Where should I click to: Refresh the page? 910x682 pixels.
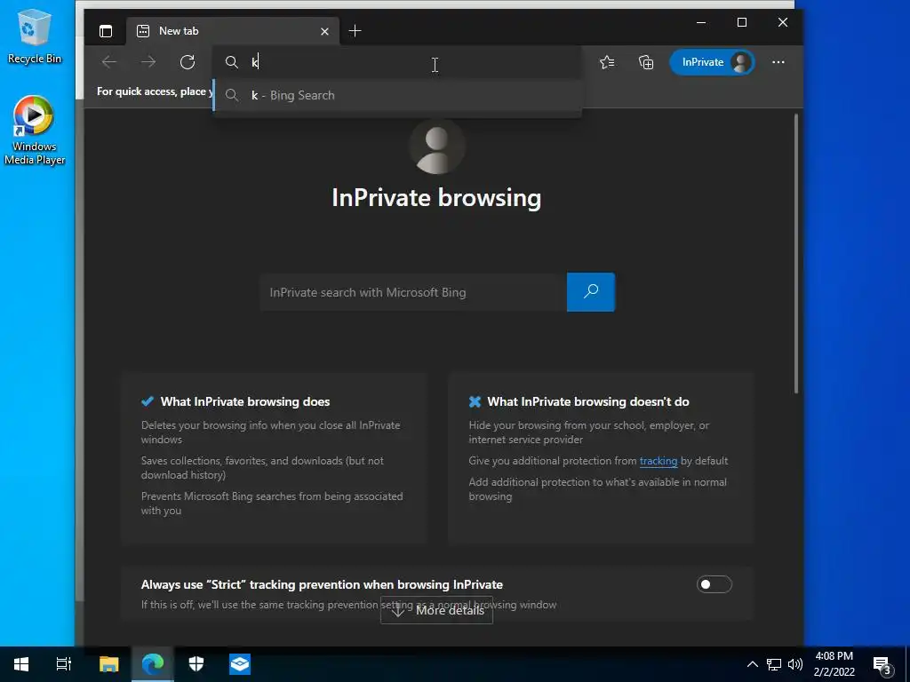pyautogui.click(x=188, y=62)
